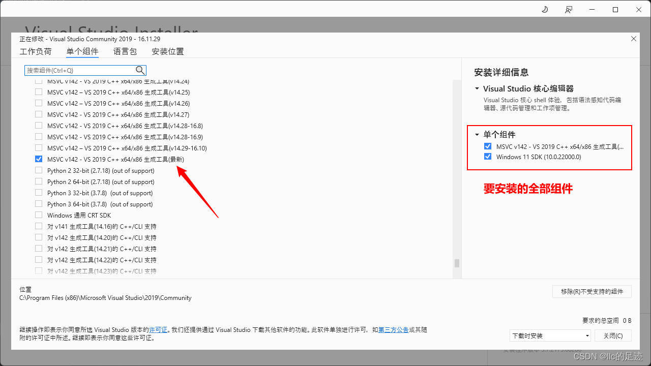The height and width of the screenshot is (366, 651).
Task: Uncheck MSVC v142 in install details panel
Action: [x=488, y=146]
